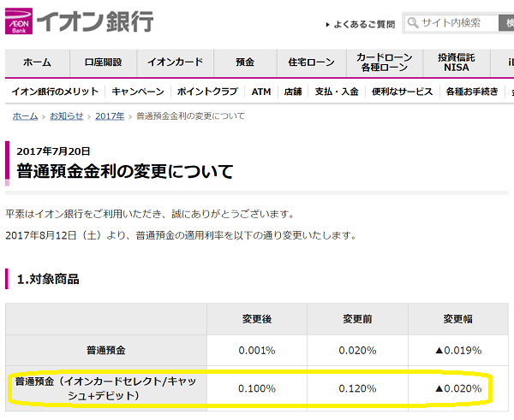The height and width of the screenshot is (420, 514).
Task: Open the イオンカード menu item
Action: pyautogui.click(x=176, y=62)
